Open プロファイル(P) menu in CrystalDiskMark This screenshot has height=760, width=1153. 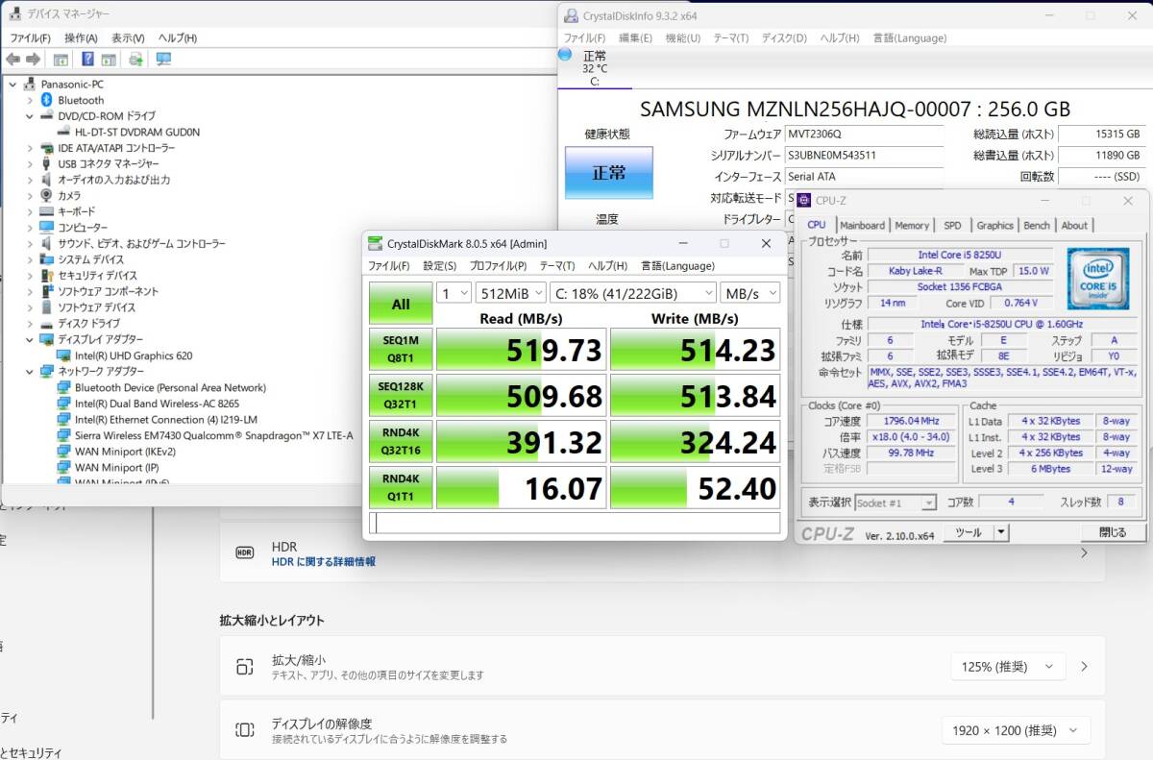coord(498,266)
